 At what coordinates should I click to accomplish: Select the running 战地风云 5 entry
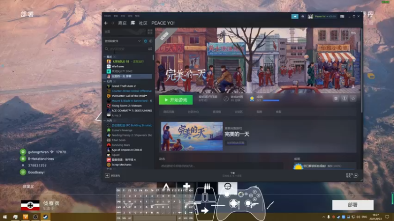tap(128, 61)
